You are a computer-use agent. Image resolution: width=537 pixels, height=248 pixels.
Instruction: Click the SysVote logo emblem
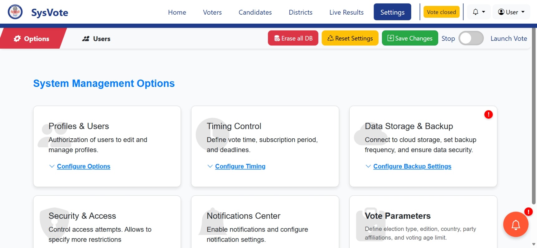point(15,12)
